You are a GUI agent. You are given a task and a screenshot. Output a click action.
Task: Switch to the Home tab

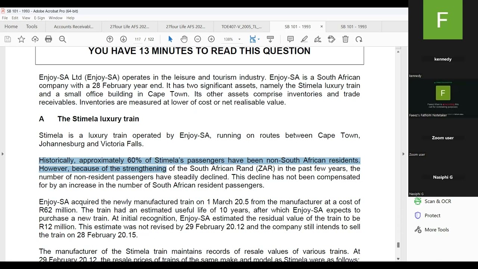(x=11, y=27)
